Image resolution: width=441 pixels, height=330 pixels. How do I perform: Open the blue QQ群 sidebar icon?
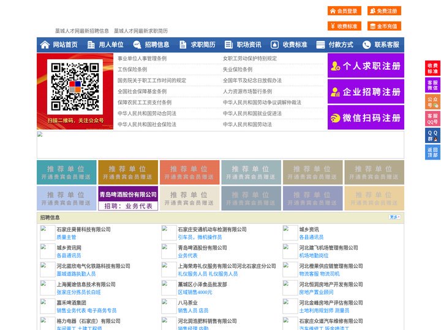(432, 136)
